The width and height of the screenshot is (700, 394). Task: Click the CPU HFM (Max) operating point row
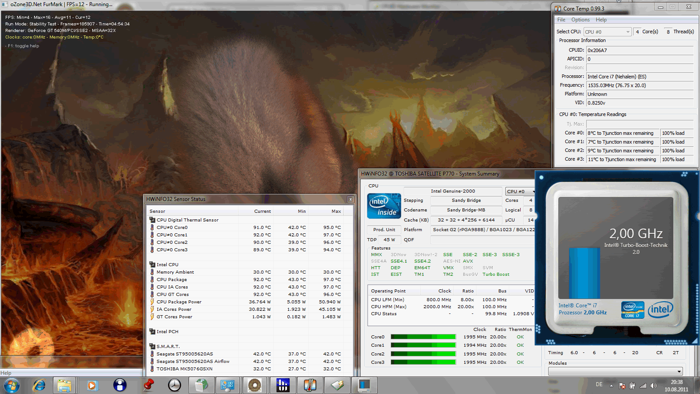pyautogui.click(x=451, y=306)
